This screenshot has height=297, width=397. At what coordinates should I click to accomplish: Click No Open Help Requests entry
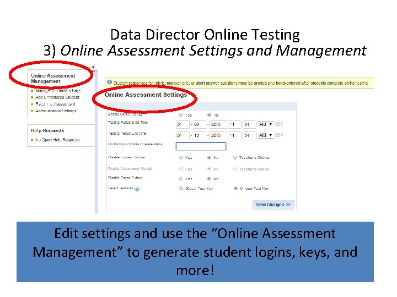57,140
